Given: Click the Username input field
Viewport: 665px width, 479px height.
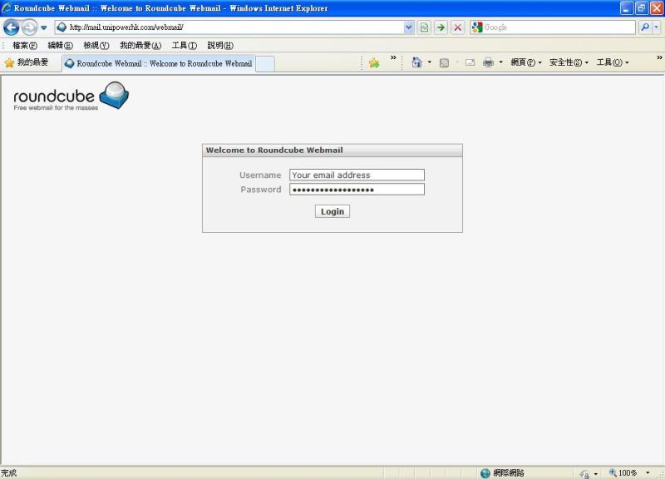Looking at the screenshot, I should [357, 175].
